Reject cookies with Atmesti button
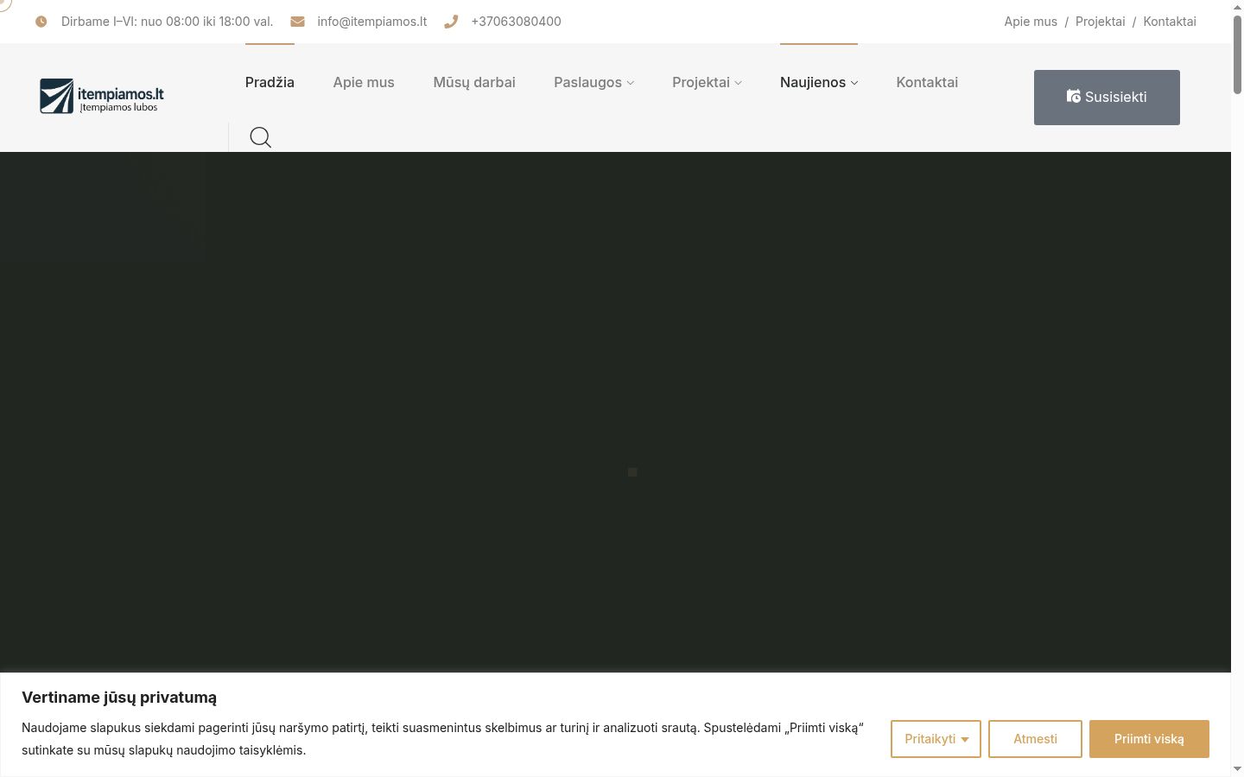Image resolution: width=1244 pixels, height=777 pixels. point(1035,739)
